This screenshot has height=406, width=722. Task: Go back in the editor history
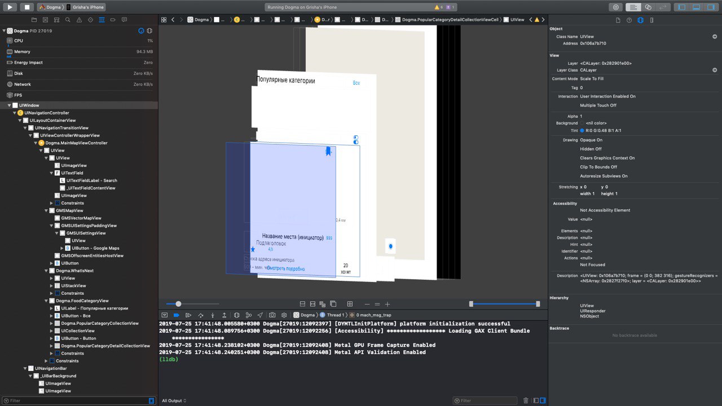pyautogui.click(x=173, y=19)
